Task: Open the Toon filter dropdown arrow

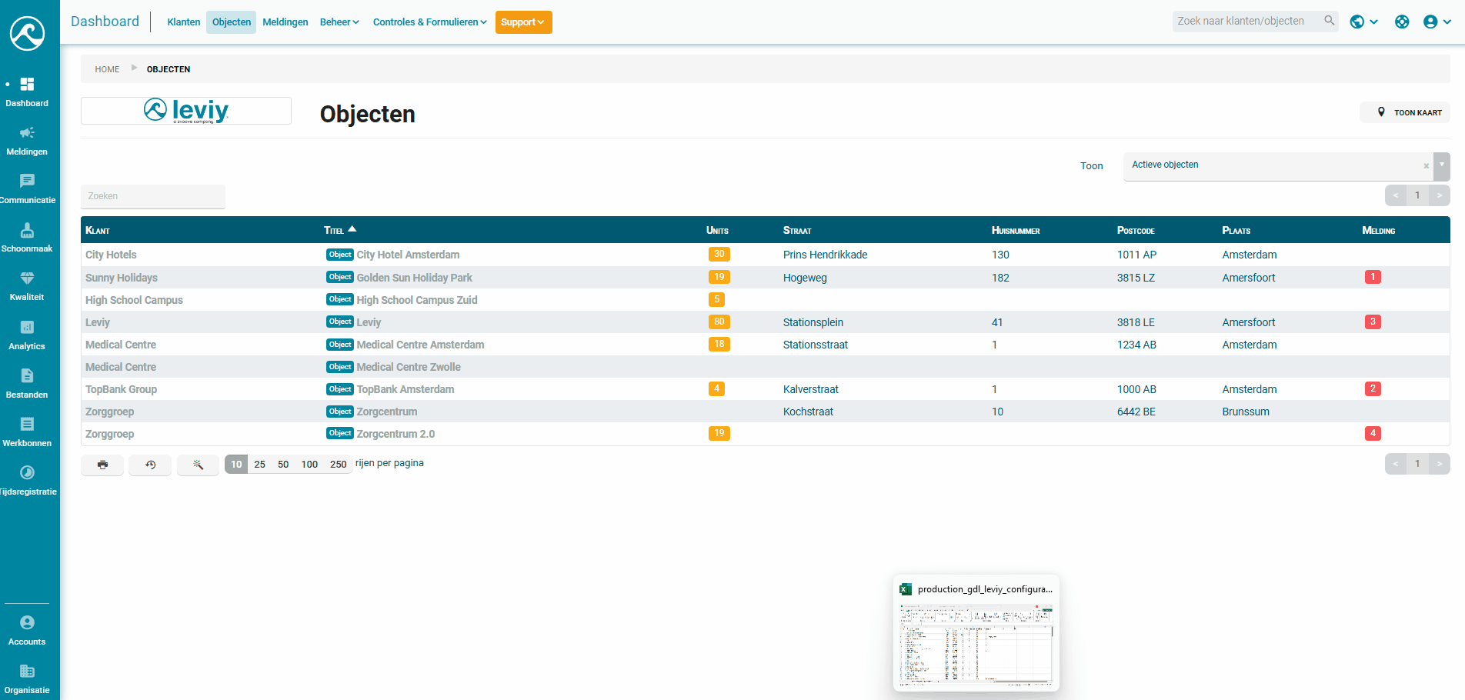Action: pyautogui.click(x=1442, y=166)
